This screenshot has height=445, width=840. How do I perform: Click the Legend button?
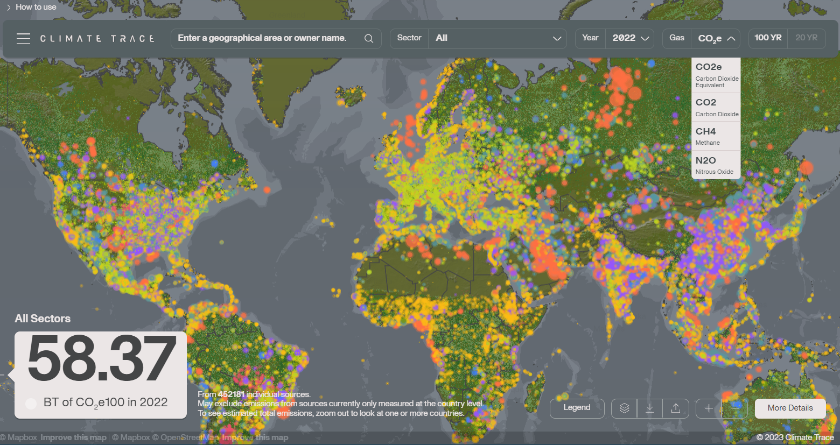coord(577,408)
